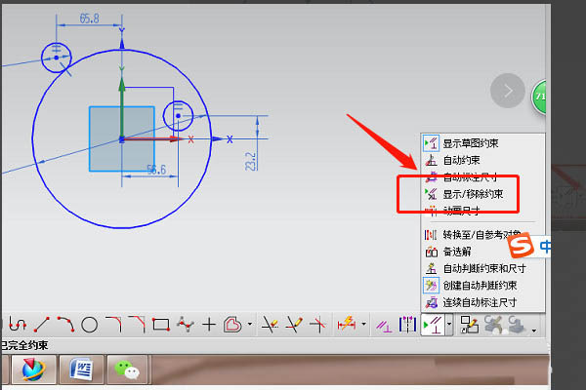The height and width of the screenshot is (390, 586).
Task: Toggle 显示草图约束 option
Action: (474, 143)
